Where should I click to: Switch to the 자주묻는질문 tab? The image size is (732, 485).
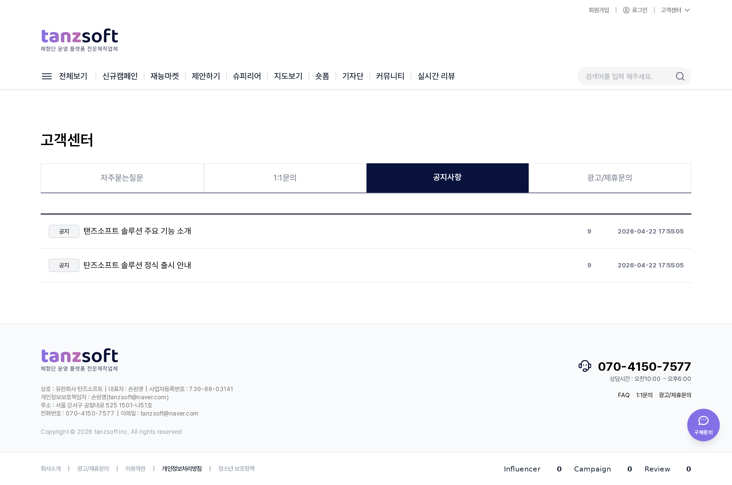pos(122,178)
